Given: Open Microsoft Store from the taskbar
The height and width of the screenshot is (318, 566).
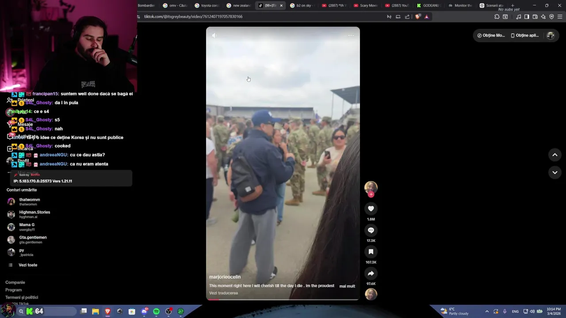Looking at the screenshot, I should [132, 311].
